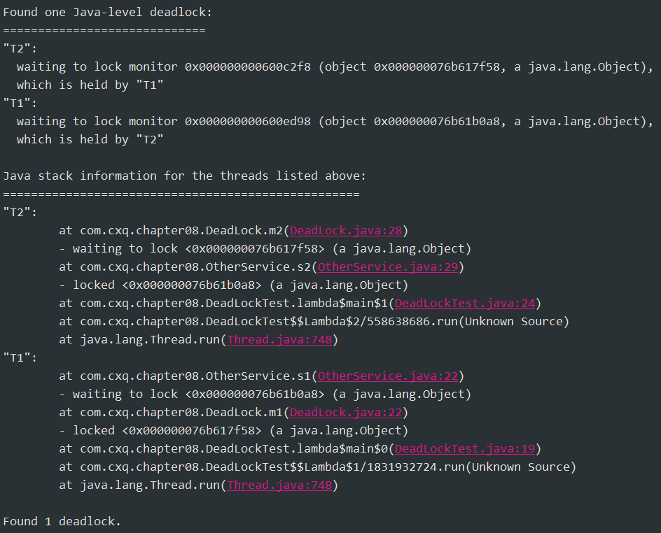Open Thread.java:748 link in T1 stack trace
The width and height of the screenshot is (661, 533).
279,485
